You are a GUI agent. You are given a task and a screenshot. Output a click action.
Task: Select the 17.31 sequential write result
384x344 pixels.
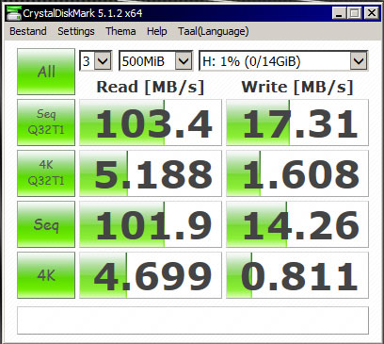click(x=297, y=123)
